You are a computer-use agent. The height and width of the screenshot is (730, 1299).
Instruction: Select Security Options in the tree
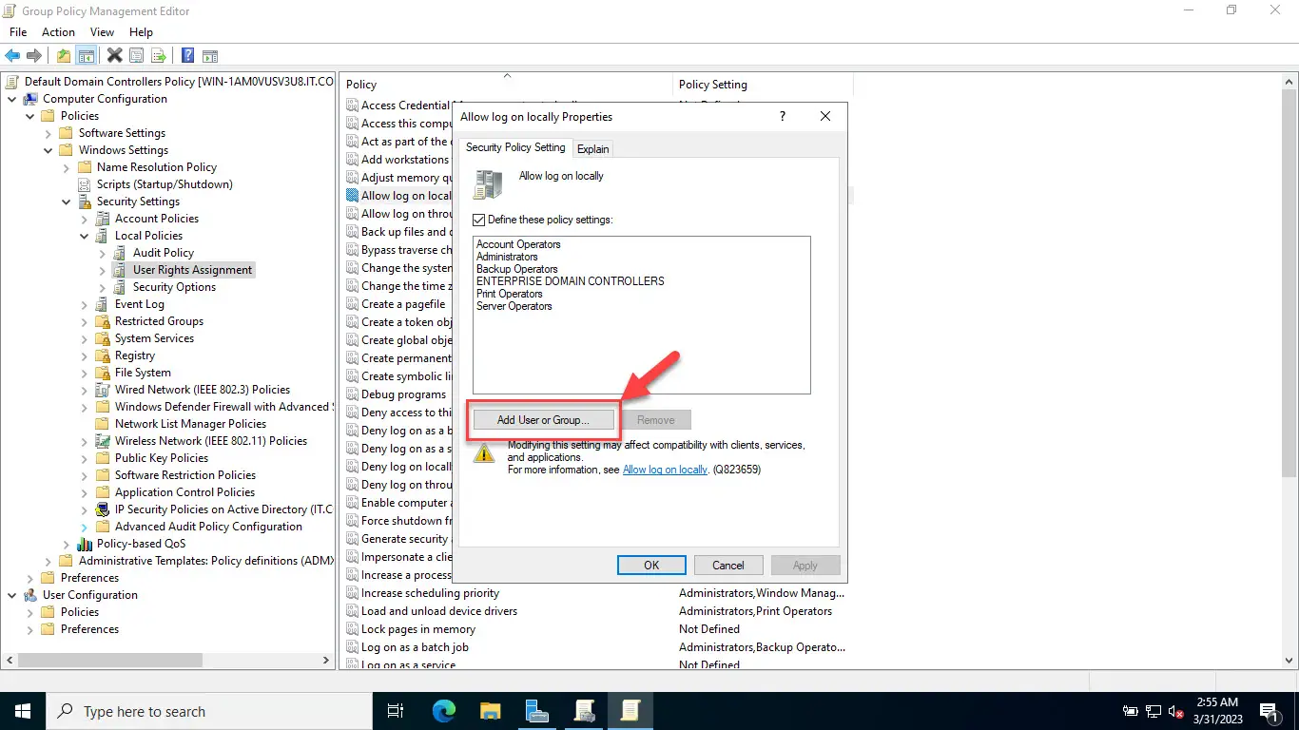coord(174,287)
